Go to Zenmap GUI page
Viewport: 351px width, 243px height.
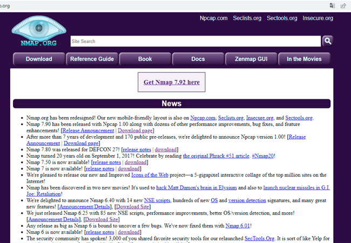pyautogui.click(x=251, y=59)
